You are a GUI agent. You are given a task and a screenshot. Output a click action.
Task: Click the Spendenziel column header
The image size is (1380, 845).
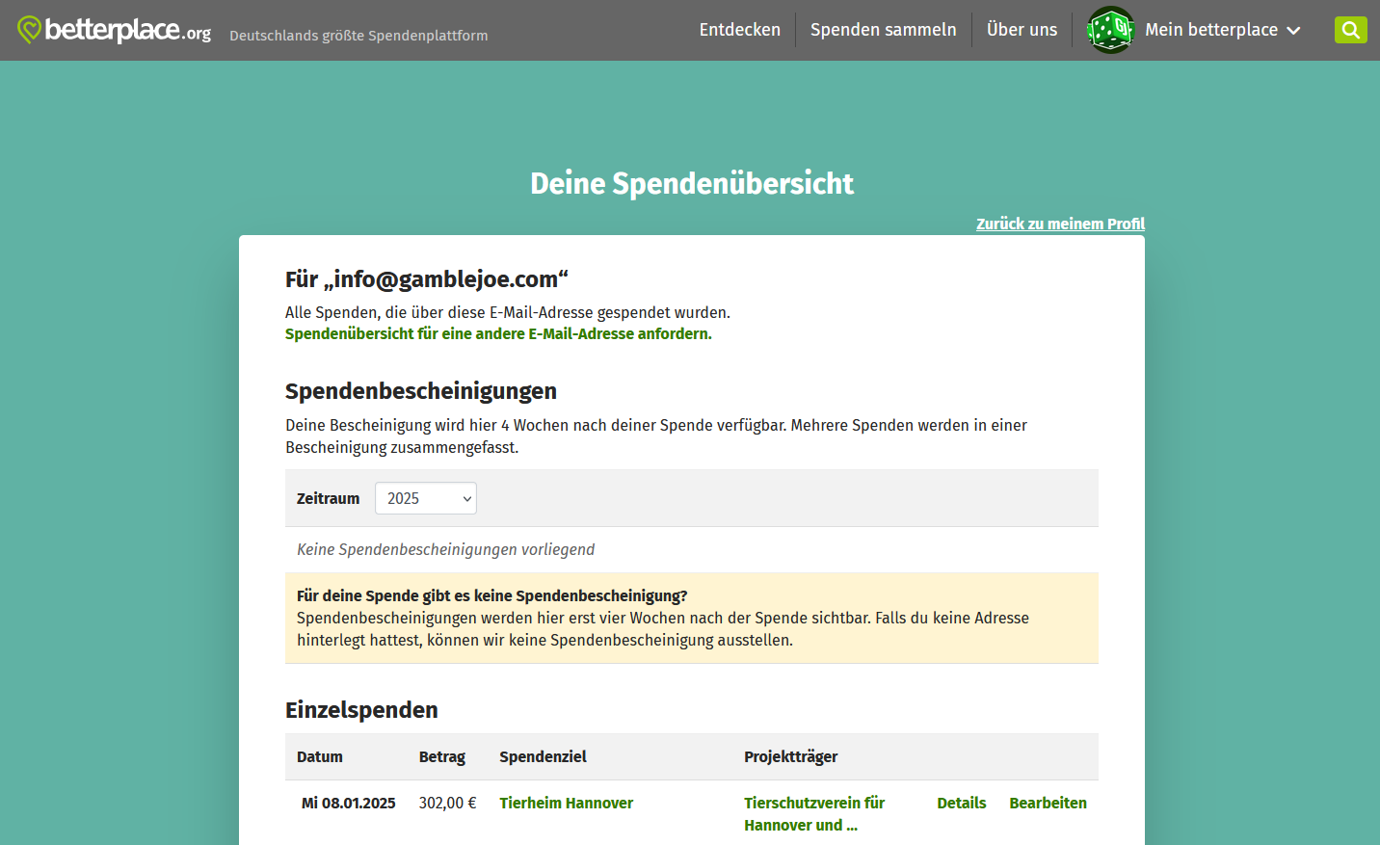pyautogui.click(x=543, y=757)
